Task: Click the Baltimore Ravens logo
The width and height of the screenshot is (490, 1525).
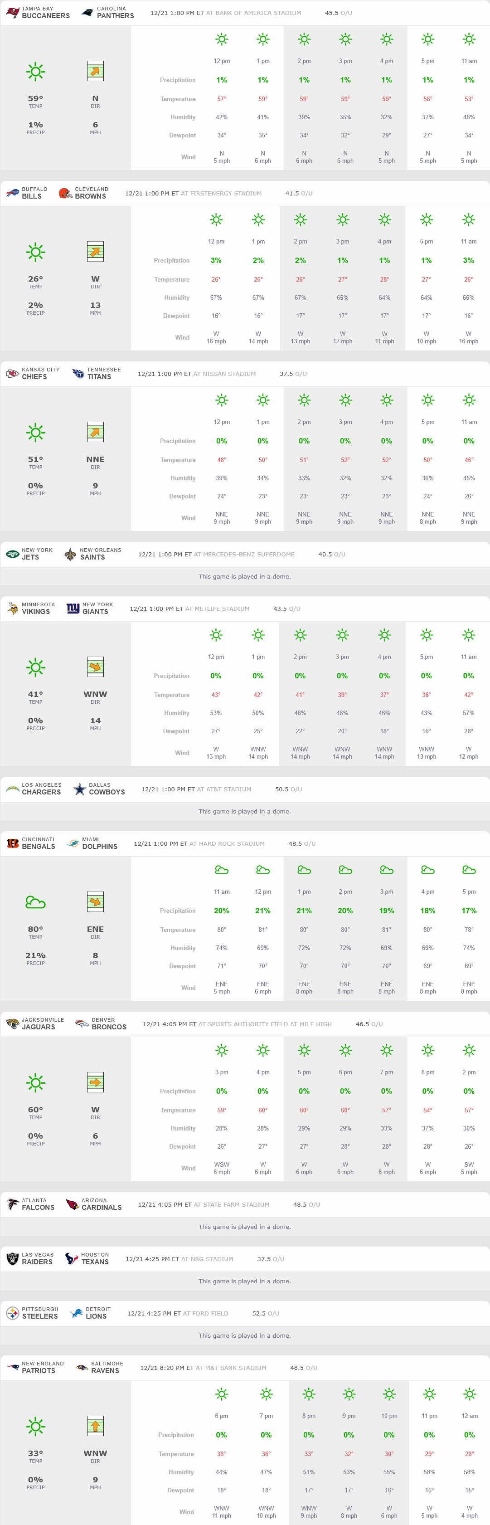Action: [82, 1368]
